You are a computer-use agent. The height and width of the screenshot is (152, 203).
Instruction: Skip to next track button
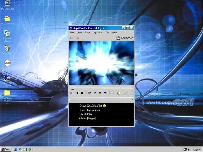point(105,93)
